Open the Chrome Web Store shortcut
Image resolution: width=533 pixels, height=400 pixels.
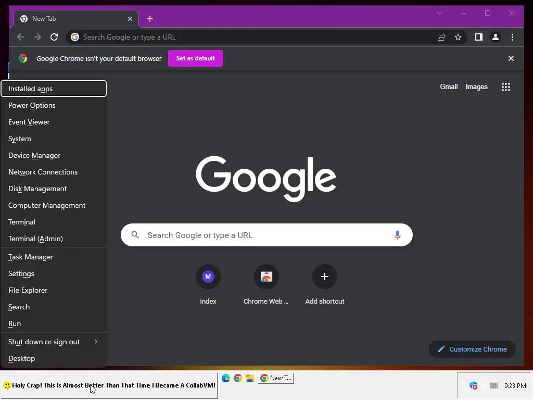coord(266,285)
